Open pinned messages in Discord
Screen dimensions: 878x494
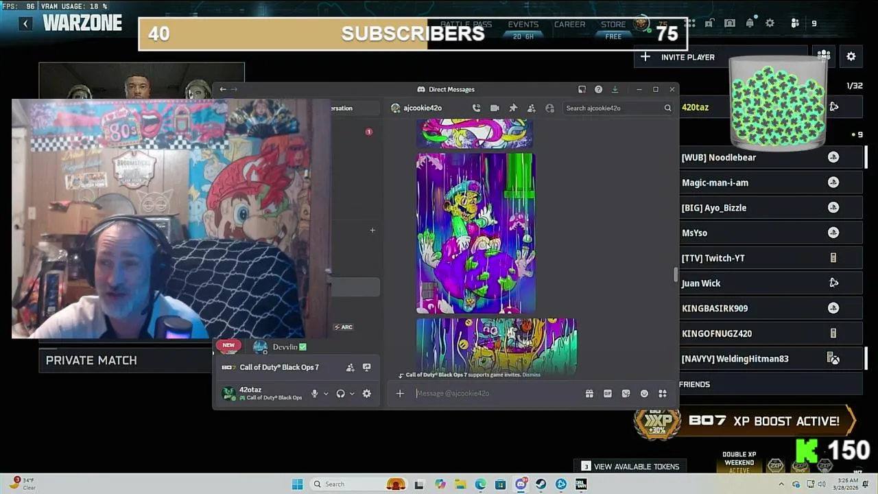tap(513, 108)
